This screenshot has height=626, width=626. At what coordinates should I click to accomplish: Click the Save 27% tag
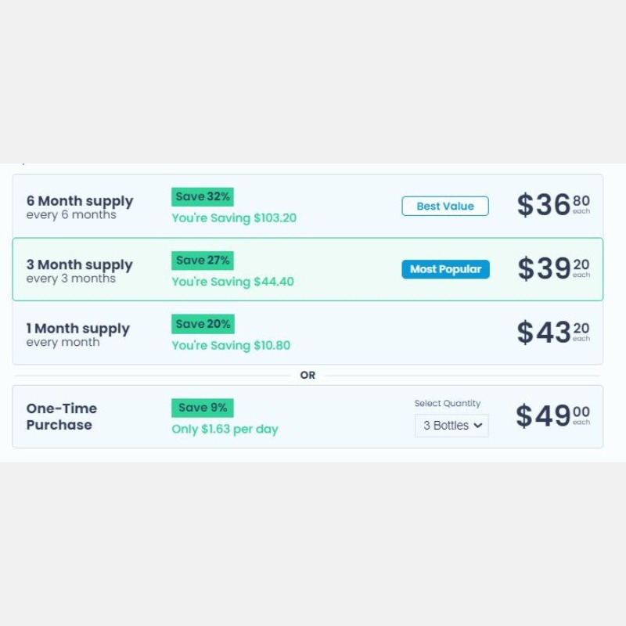[203, 261]
